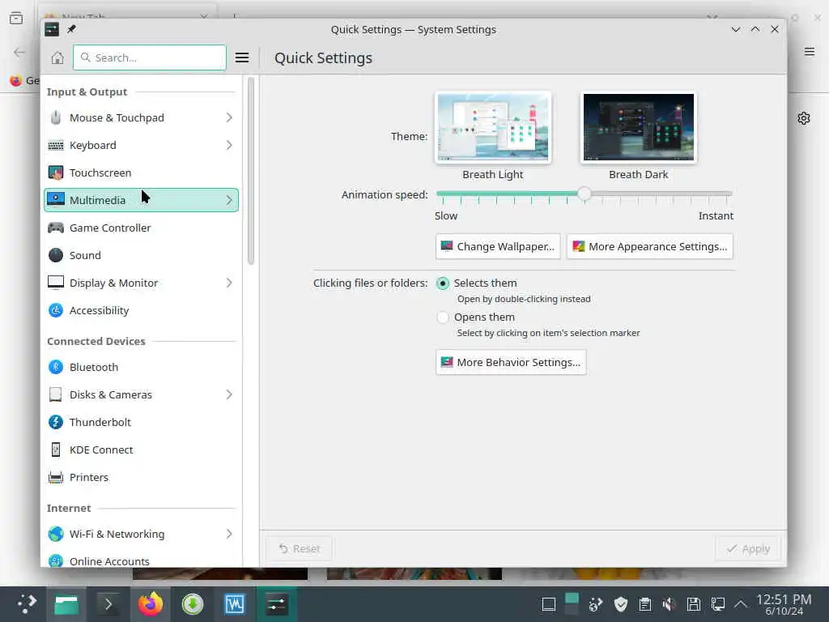Click the clipboard tray icon
Screen dimensions: 829x622
(645, 604)
